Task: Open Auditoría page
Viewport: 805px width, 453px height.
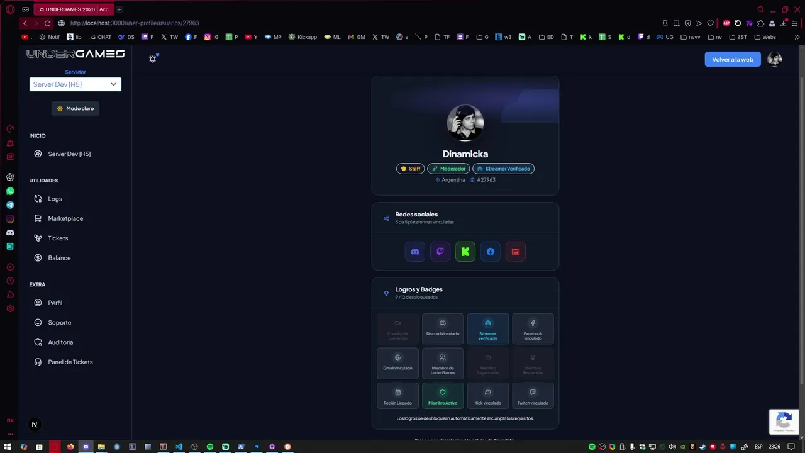Action: (x=60, y=342)
